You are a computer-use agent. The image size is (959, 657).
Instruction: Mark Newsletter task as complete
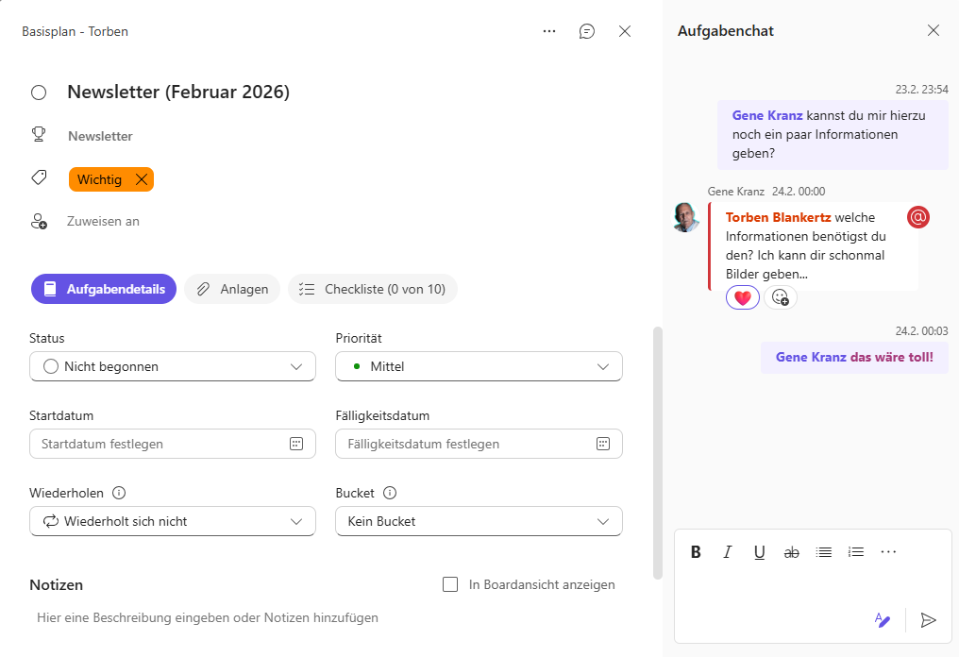39,93
